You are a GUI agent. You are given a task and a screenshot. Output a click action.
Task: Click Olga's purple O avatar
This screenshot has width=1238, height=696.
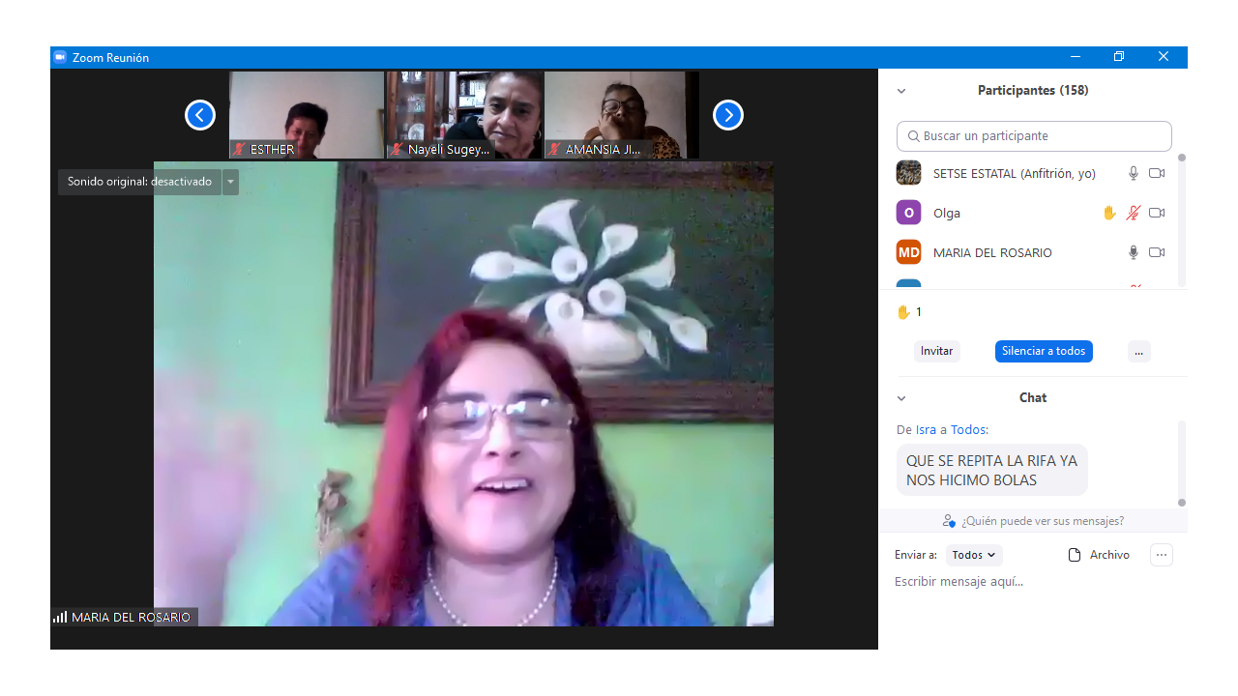click(x=908, y=213)
